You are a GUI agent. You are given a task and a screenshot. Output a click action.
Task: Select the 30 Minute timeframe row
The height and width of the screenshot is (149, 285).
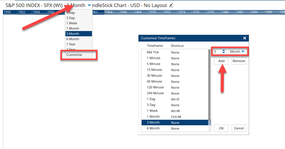[175, 76]
